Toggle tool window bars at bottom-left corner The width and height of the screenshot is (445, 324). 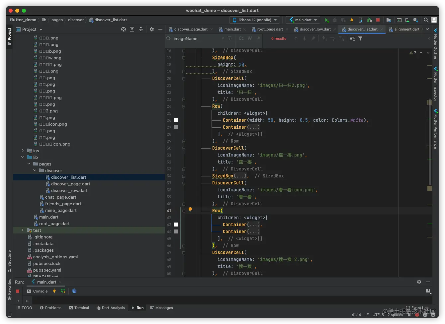click(10, 314)
